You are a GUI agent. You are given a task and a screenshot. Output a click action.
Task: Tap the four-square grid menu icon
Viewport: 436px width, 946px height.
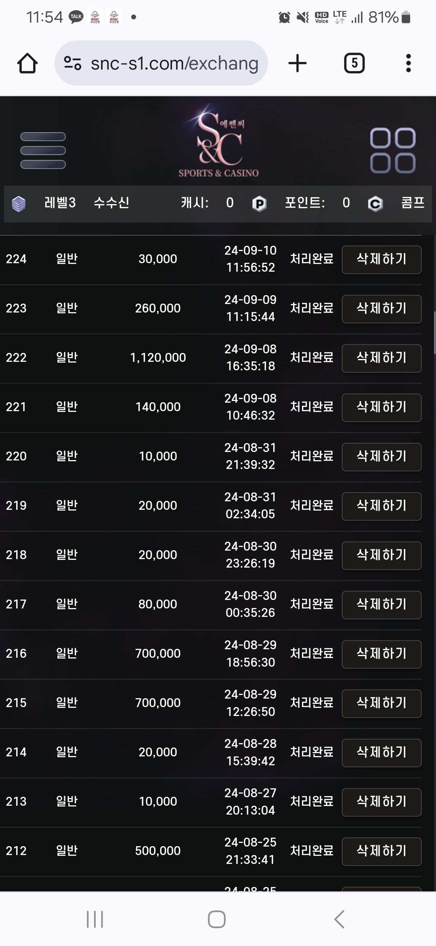393,150
